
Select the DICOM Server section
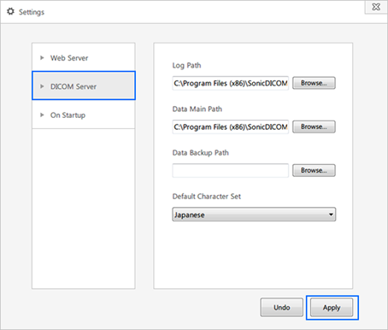[84, 85]
